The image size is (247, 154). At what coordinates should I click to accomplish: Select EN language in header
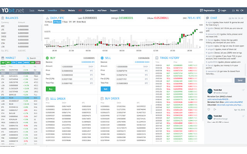click(x=233, y=10)
